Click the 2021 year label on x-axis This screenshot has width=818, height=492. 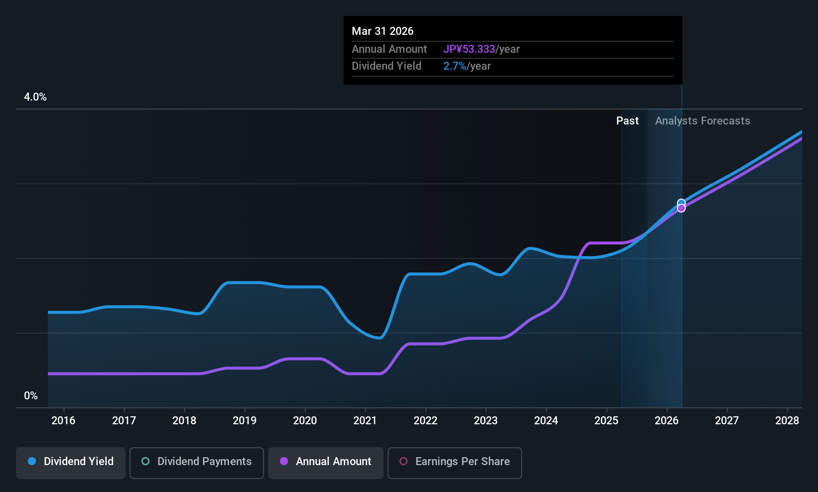365,420
